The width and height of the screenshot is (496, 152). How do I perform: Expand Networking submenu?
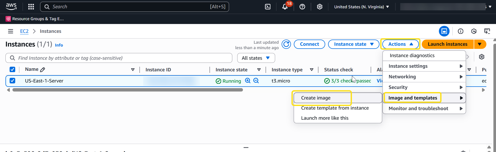424,77
